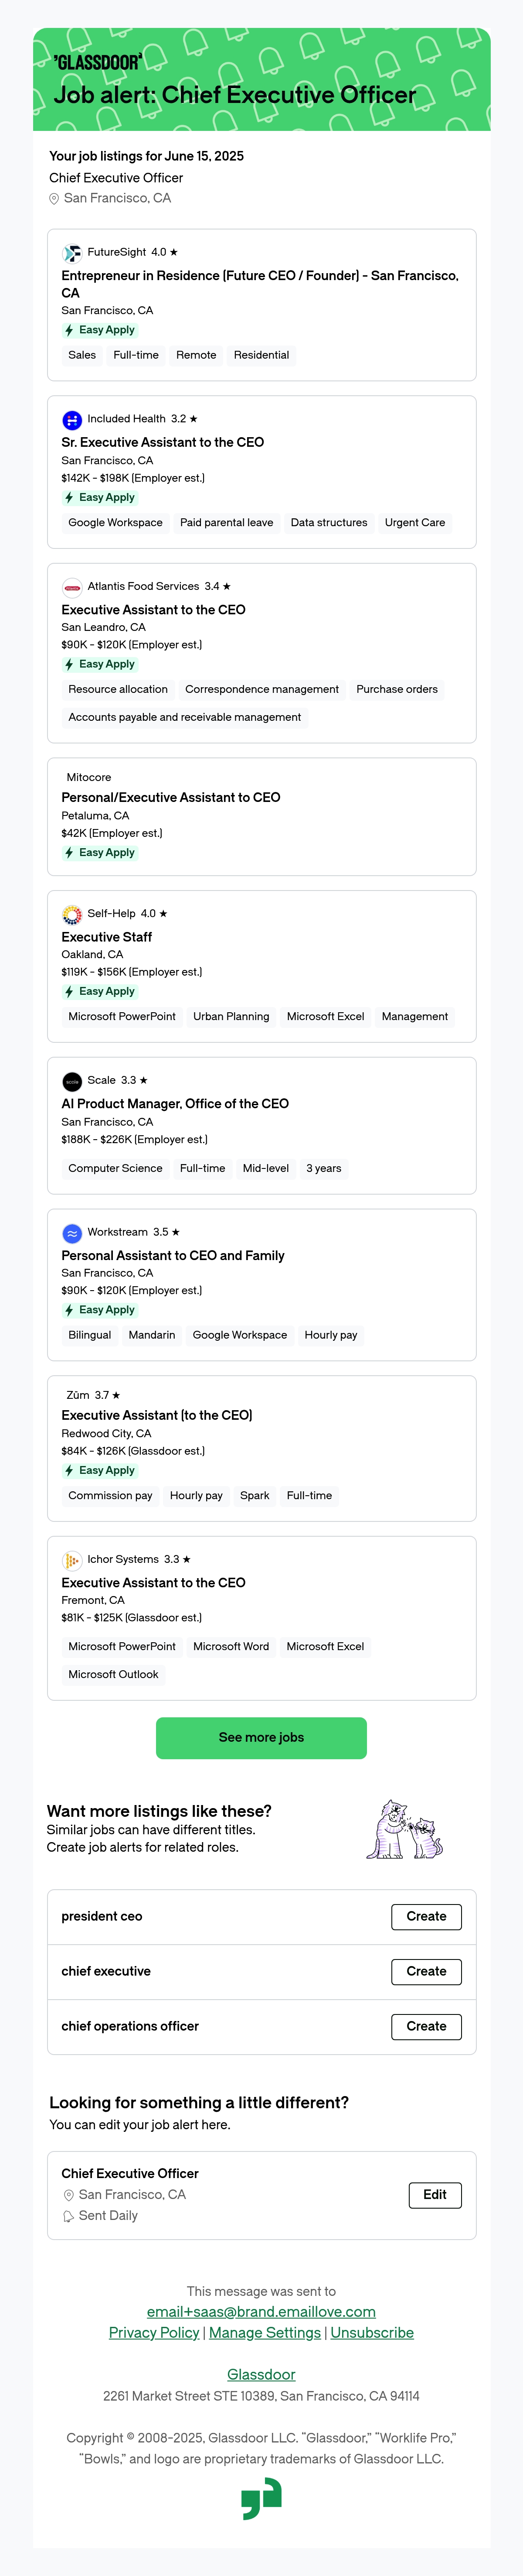Click the Workstream company logo
Viewport: 523px width, 2576px height.
point(72,1233)
